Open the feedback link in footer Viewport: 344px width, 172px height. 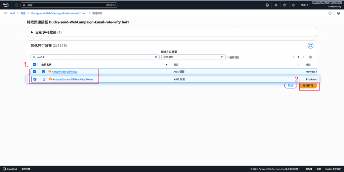coord(26,169)
